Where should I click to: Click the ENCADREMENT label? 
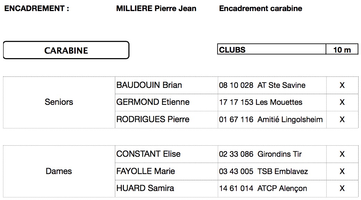pyautogui.click(x=36, y=9)
